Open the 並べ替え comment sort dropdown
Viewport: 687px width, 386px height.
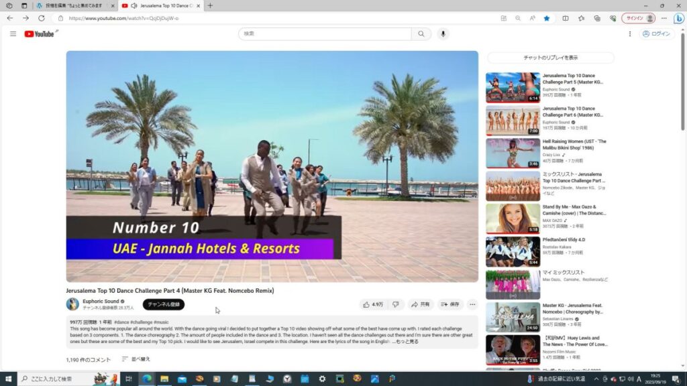pyautogui.click(x=136, y=359)
